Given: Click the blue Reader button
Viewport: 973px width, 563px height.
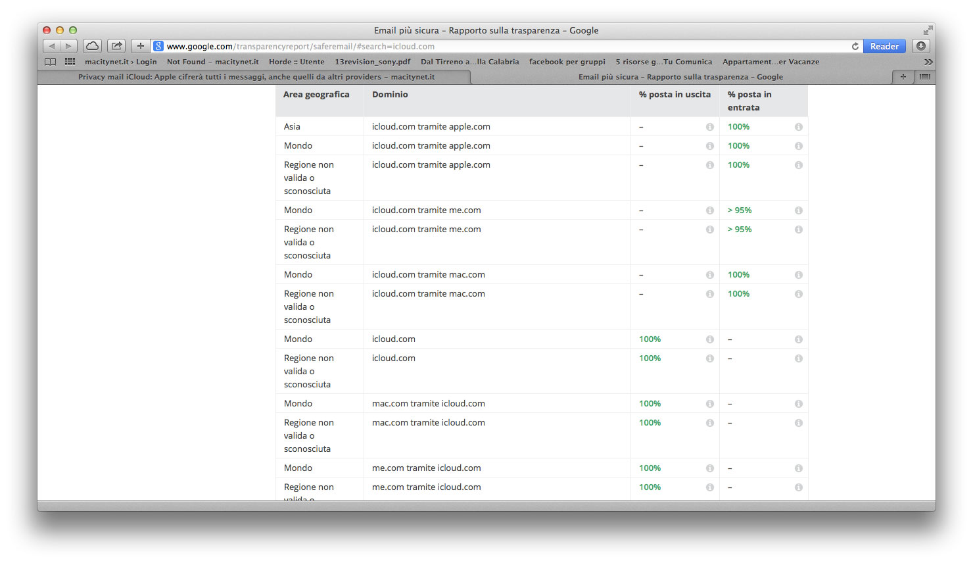Looking at the screenshot, I should pyautogui.click(x=884, y=46).
